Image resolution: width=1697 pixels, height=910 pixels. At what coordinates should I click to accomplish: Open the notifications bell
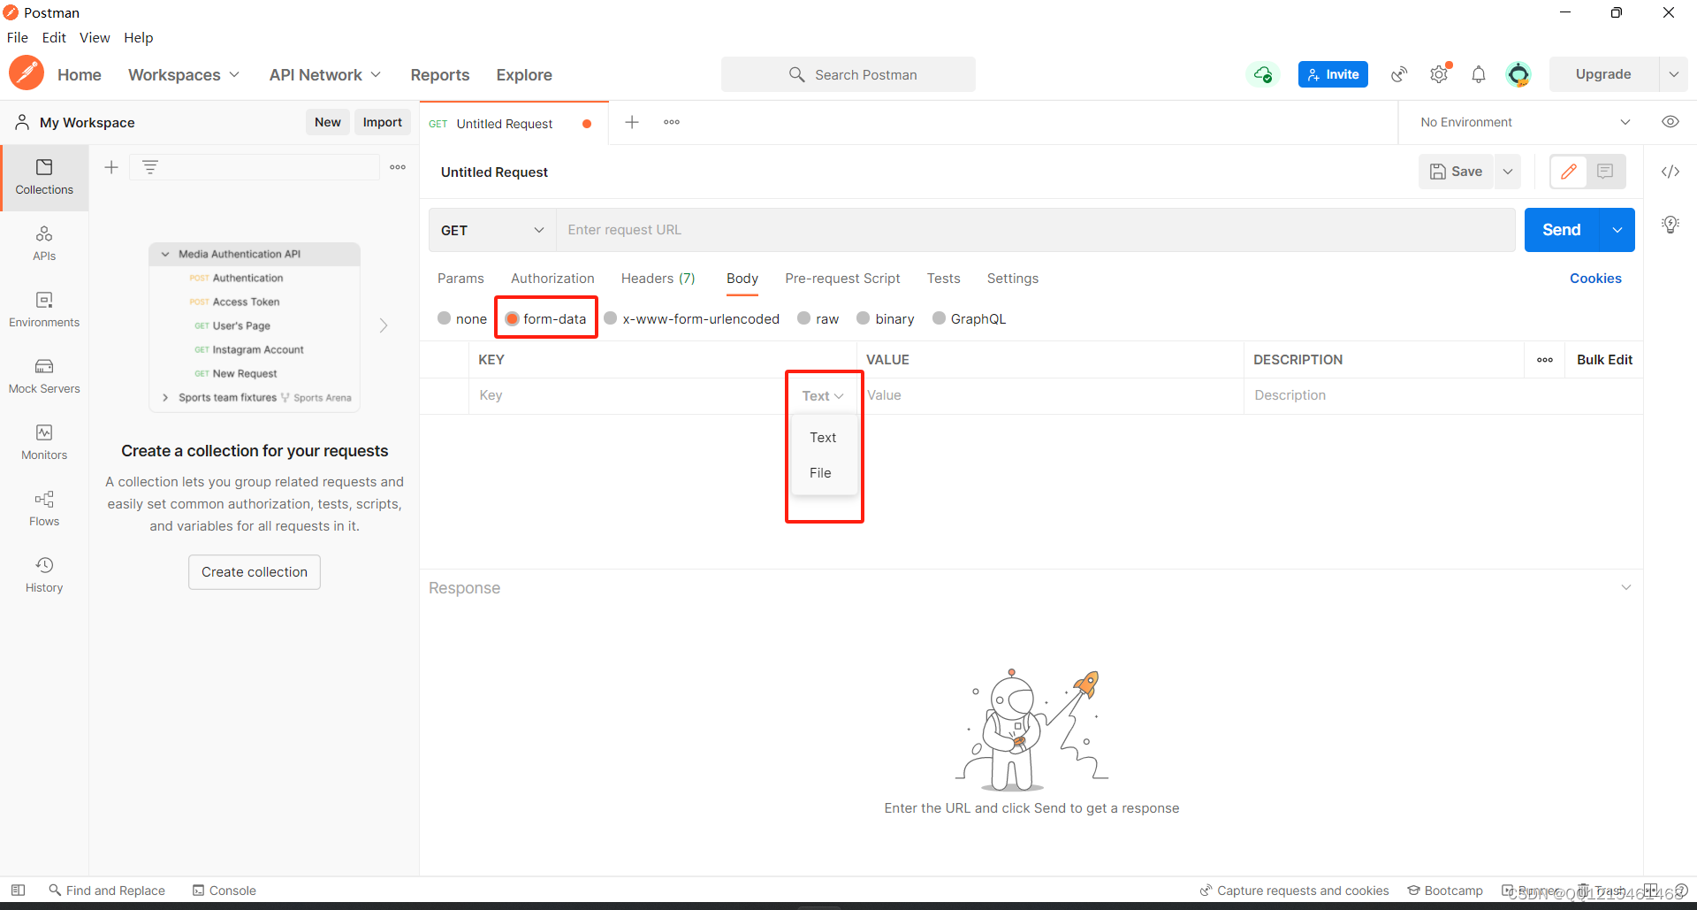tap(1479, 74)
